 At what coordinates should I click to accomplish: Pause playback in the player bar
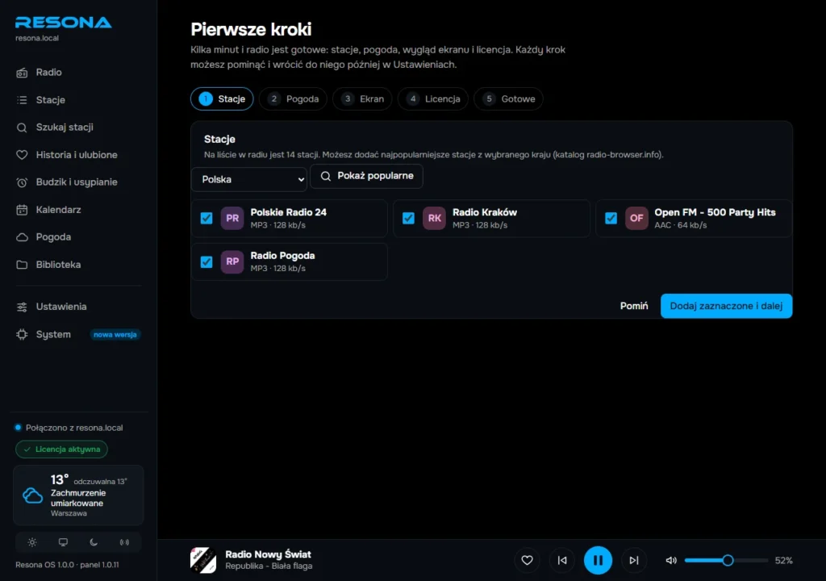(x=598, y=560)
